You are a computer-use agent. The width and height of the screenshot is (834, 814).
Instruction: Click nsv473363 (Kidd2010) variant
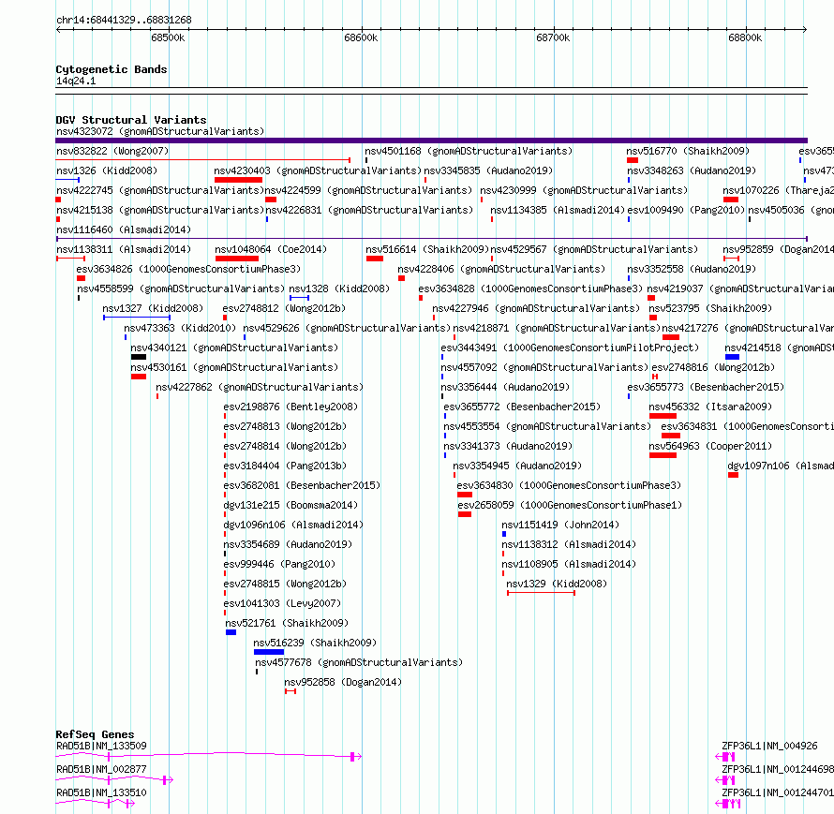tap(180, 328)
